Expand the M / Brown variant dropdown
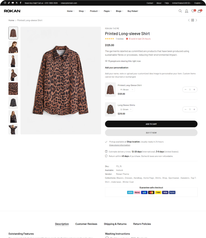 (x=126, y=90)
